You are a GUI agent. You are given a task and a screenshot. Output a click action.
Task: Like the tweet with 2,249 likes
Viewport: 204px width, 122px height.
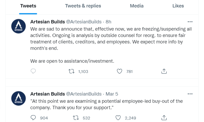[118, 118]
